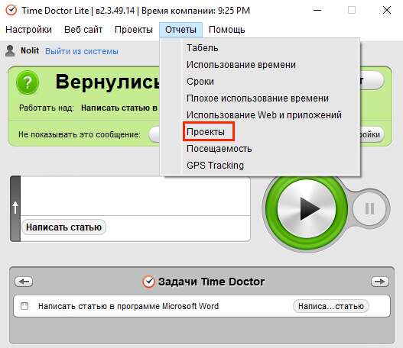Open the Настройки menu
This screenshot has height=348, width=403.
[x=28, y=30]
